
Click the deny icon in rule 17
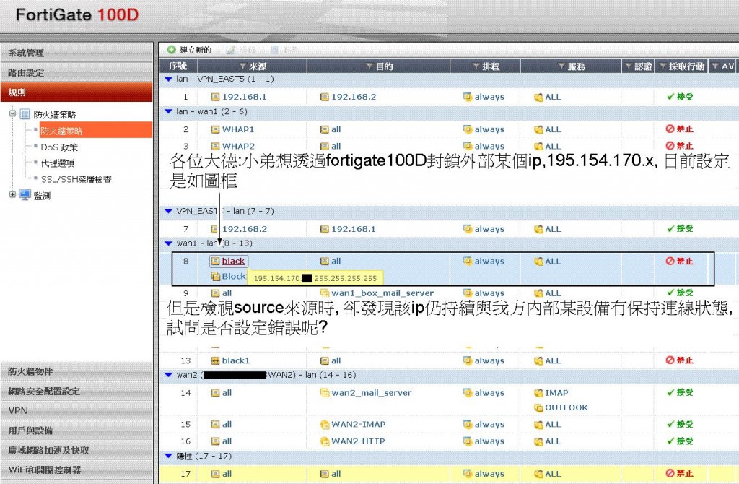[670, 473]
